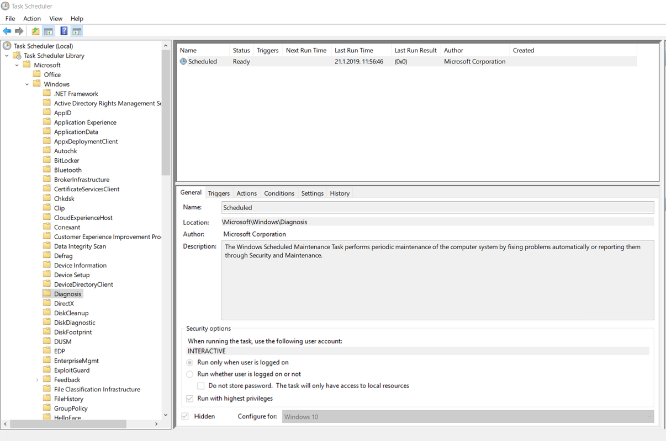The width and height of the screenshot is (666, 441).
Task: Switch to the Settings tab
Action: [x=312, y=193]
